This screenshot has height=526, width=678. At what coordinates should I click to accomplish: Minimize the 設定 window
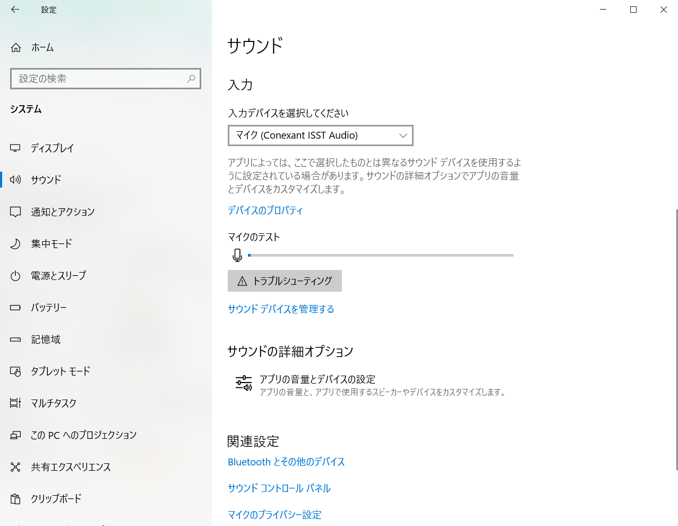click(603, 10)
